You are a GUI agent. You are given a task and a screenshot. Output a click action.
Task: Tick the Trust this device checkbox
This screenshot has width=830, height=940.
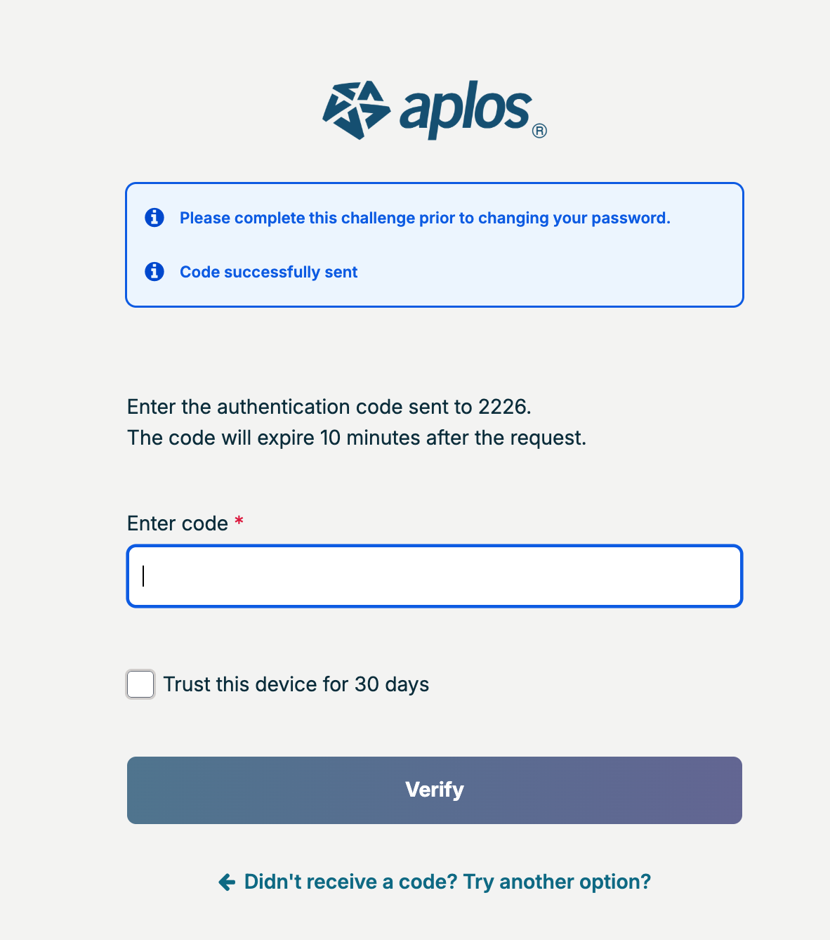pos(140,684)
